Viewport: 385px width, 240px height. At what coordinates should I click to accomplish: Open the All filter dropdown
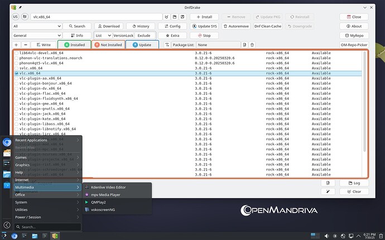pos(37,26)
